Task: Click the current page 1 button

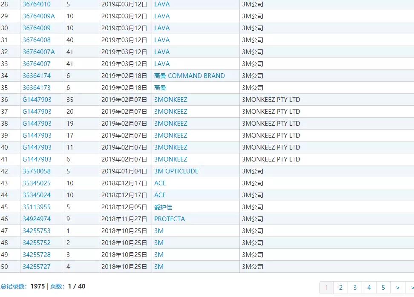Action: pyautogui.click(x=327, y=288)
